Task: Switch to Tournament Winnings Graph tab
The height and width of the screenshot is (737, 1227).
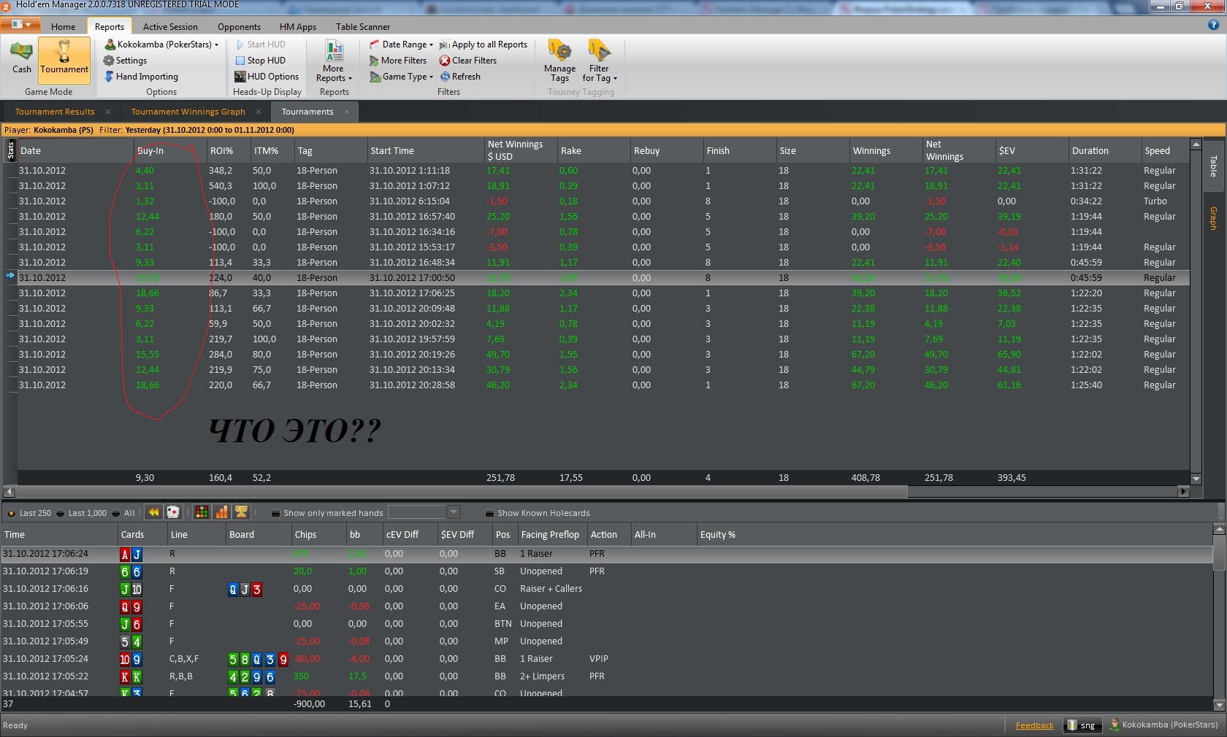Action: [x=188, y=112]
